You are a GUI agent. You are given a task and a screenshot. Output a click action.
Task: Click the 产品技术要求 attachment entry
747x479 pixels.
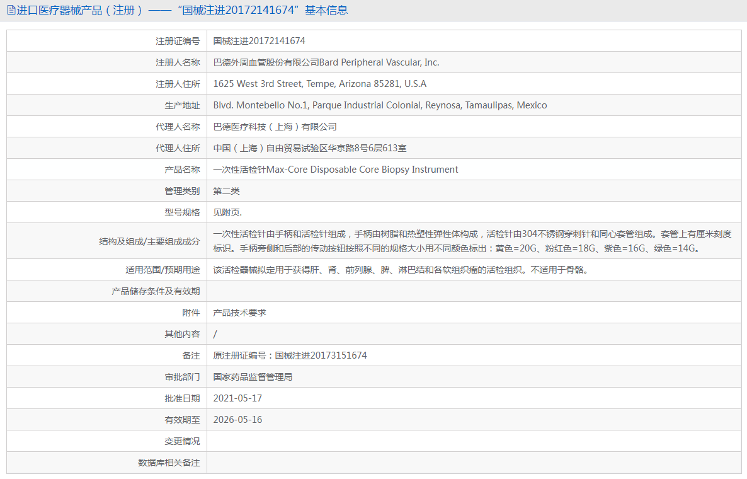click(240, 313)
